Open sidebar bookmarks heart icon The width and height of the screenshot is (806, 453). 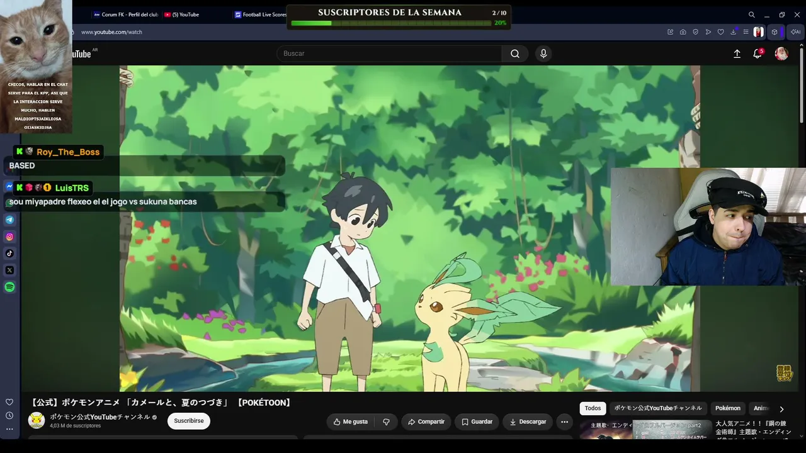pyautogui.click(x=9, y=402)
